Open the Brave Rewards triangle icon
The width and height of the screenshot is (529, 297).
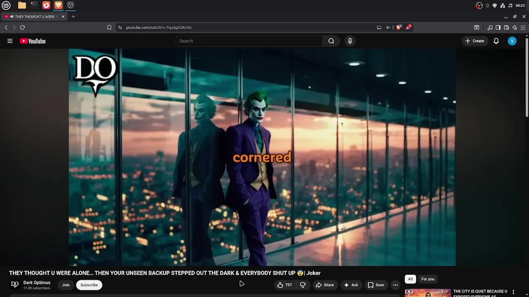point(408,27)
